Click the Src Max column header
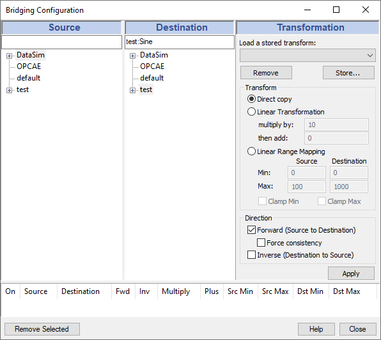The height and width of the screenshot is (340, 381). click(276, 291)
